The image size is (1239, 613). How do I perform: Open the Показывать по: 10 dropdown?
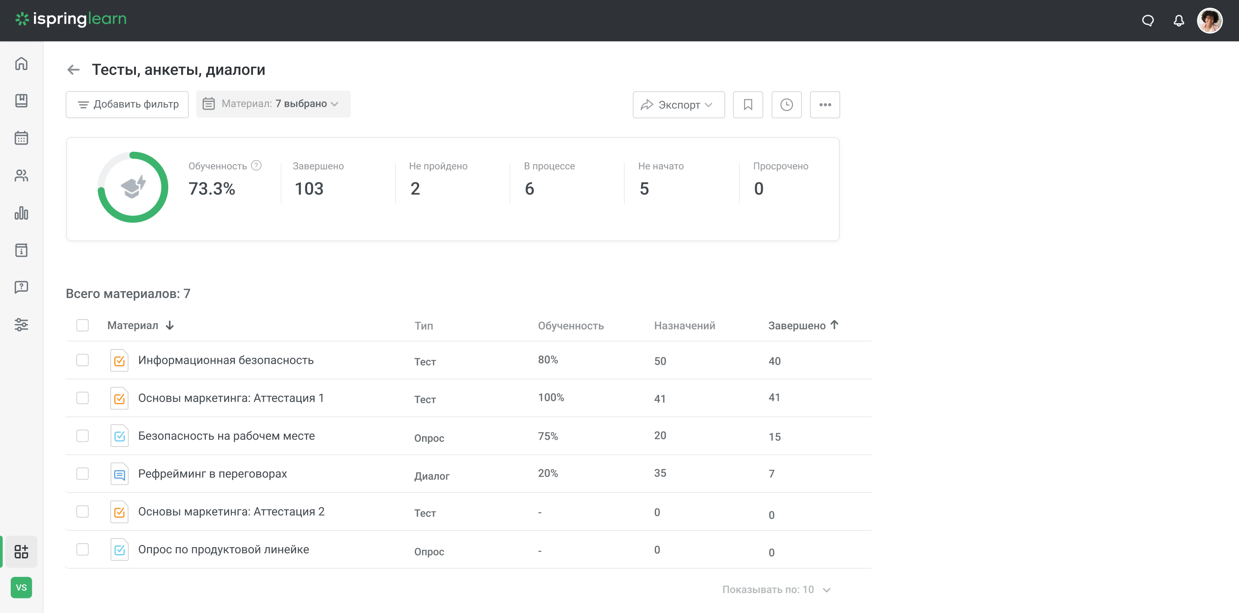(775, 589)
